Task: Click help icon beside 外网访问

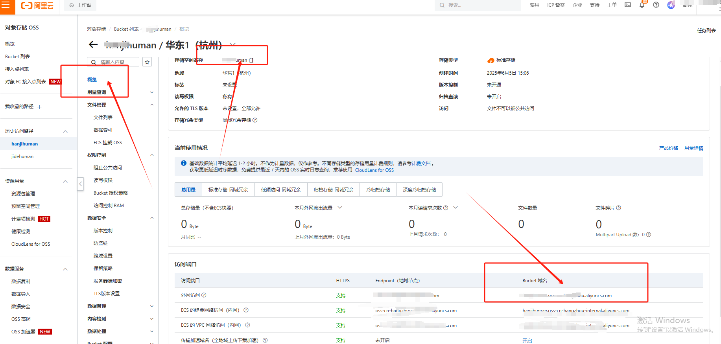Action: pos(204,295)
